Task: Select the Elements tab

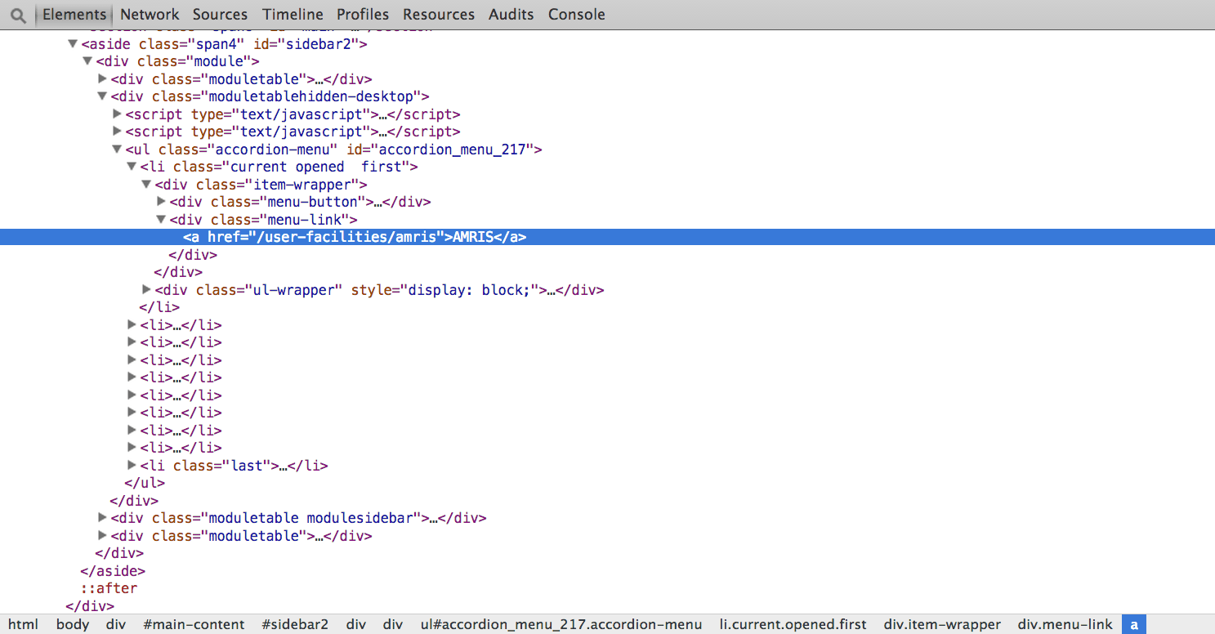Action: 74,15
